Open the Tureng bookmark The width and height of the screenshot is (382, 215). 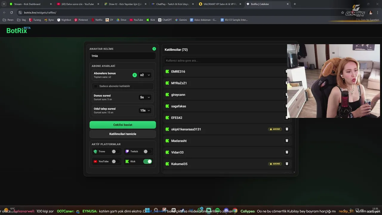(35, 20)
